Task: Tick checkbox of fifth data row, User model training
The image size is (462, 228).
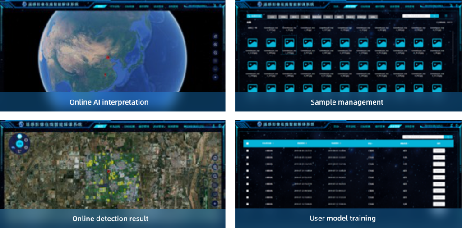Action: 248,178
